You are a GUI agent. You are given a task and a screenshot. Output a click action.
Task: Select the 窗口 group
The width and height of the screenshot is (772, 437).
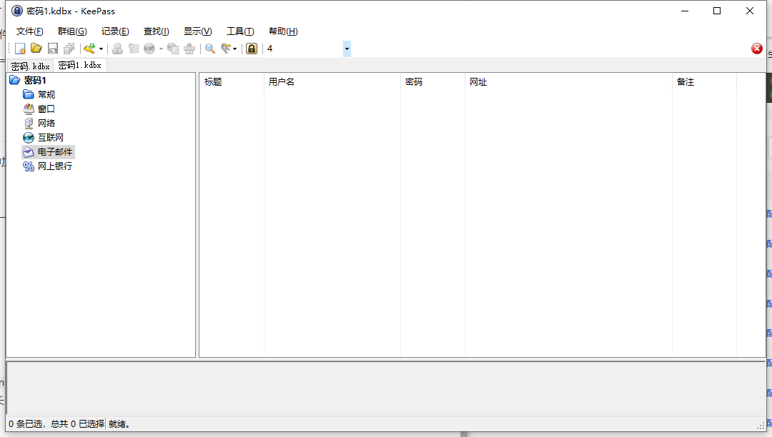tap(46, 109)
